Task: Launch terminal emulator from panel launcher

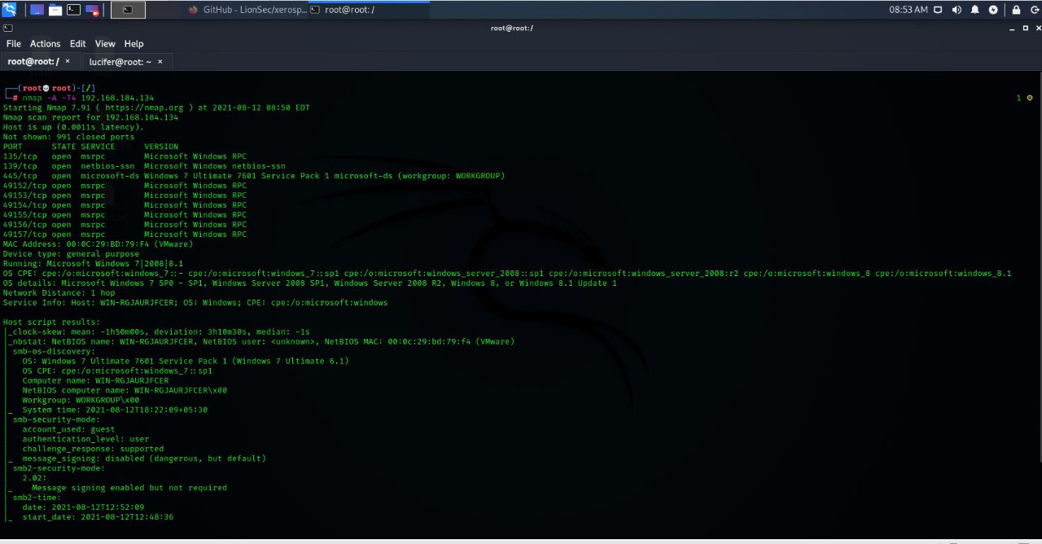Action: coord(74,10)
